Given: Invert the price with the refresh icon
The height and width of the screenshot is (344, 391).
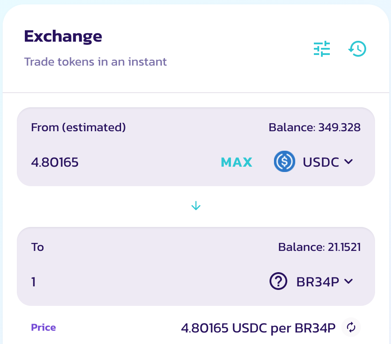Looking at the screenshot, I should (351, 328).
